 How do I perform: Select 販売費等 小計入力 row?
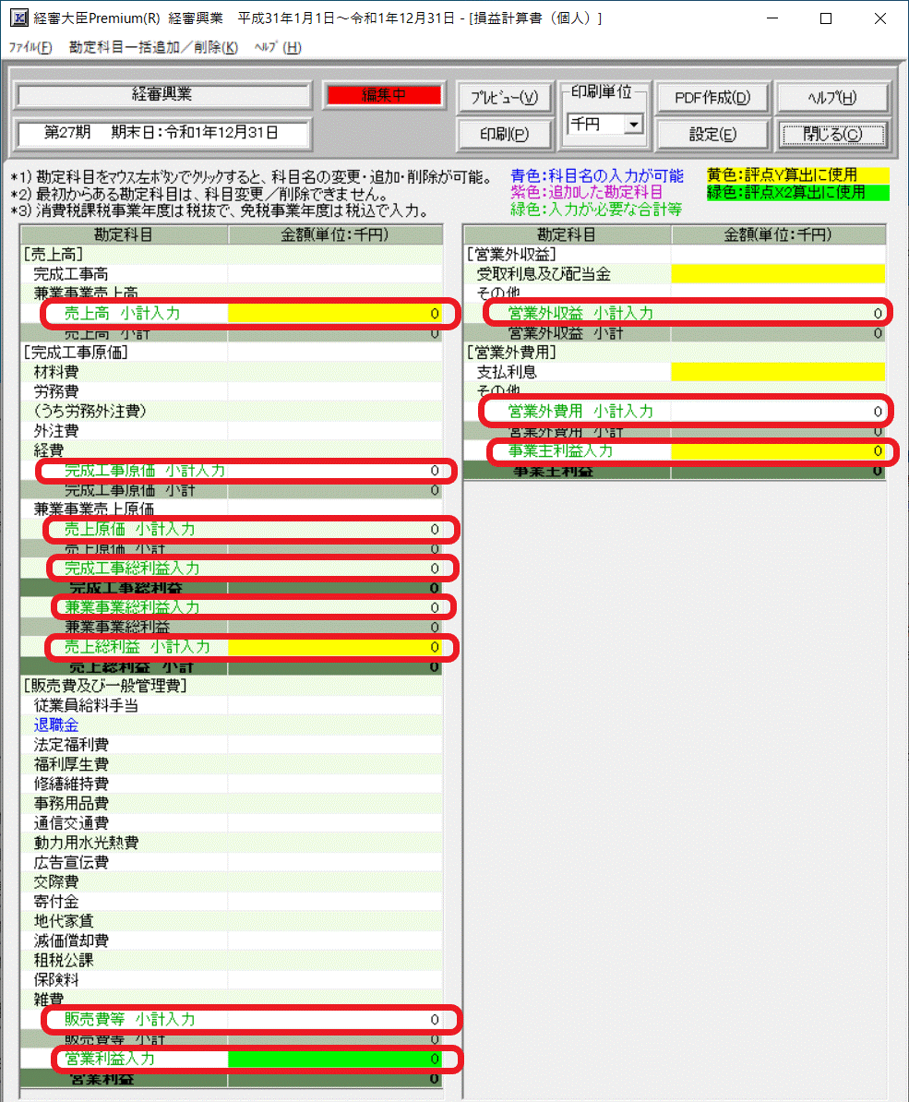coord(231,1019)
